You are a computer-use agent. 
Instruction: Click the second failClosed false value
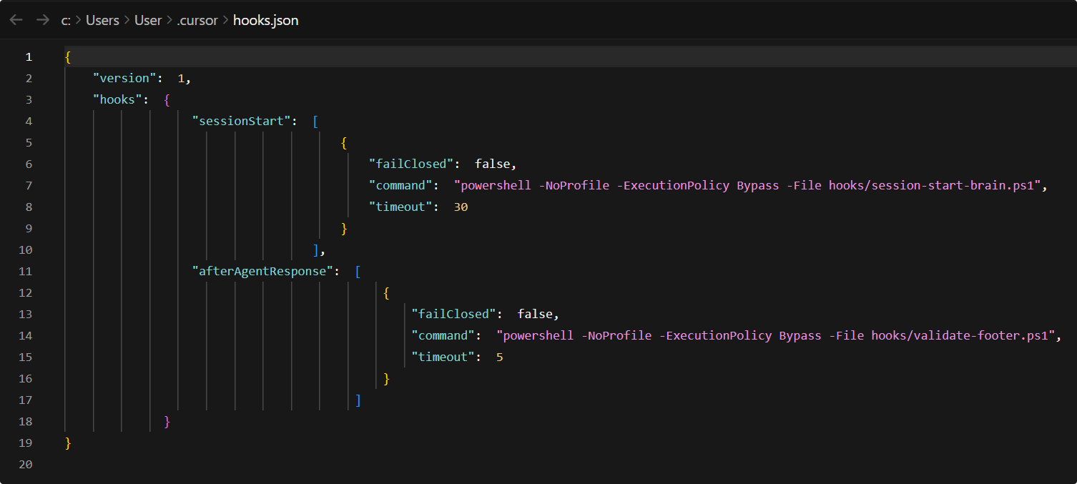point(535,314)
